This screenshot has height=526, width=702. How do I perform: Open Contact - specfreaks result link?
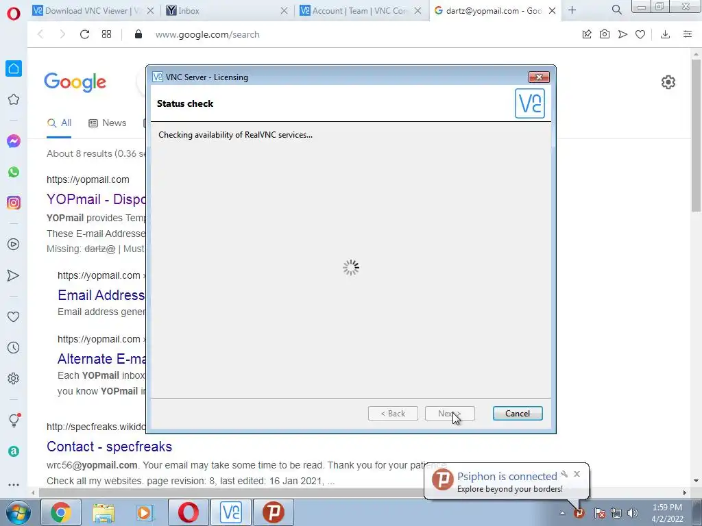[109, 447]
